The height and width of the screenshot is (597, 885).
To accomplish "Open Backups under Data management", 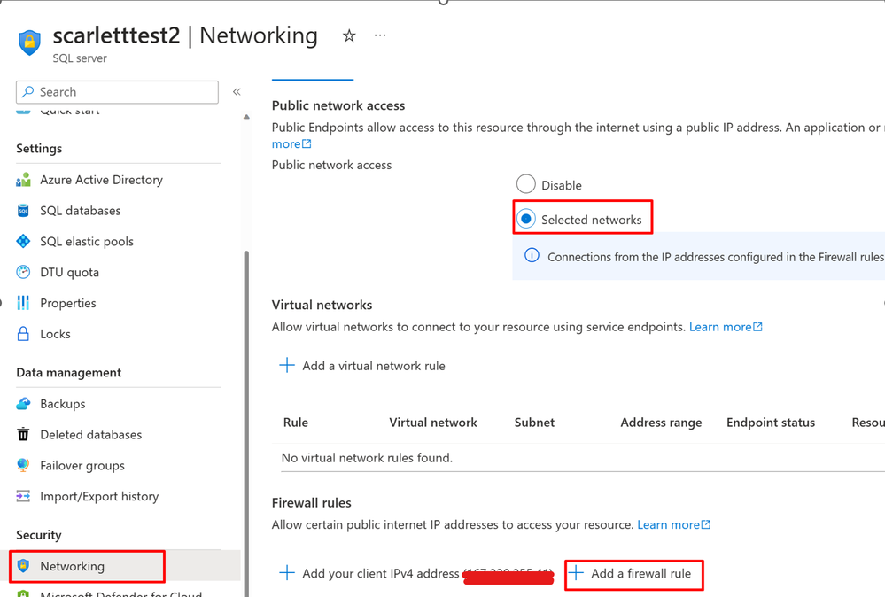I will (63, 404).
